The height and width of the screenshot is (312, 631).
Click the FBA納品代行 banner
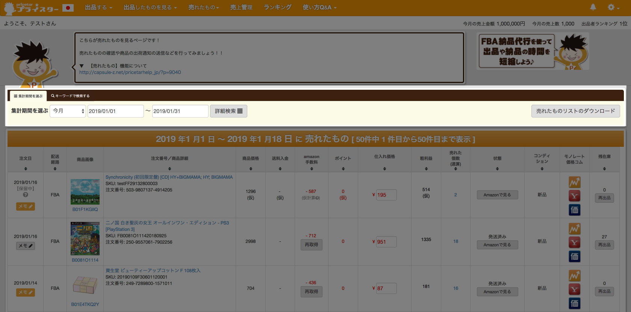533,51
